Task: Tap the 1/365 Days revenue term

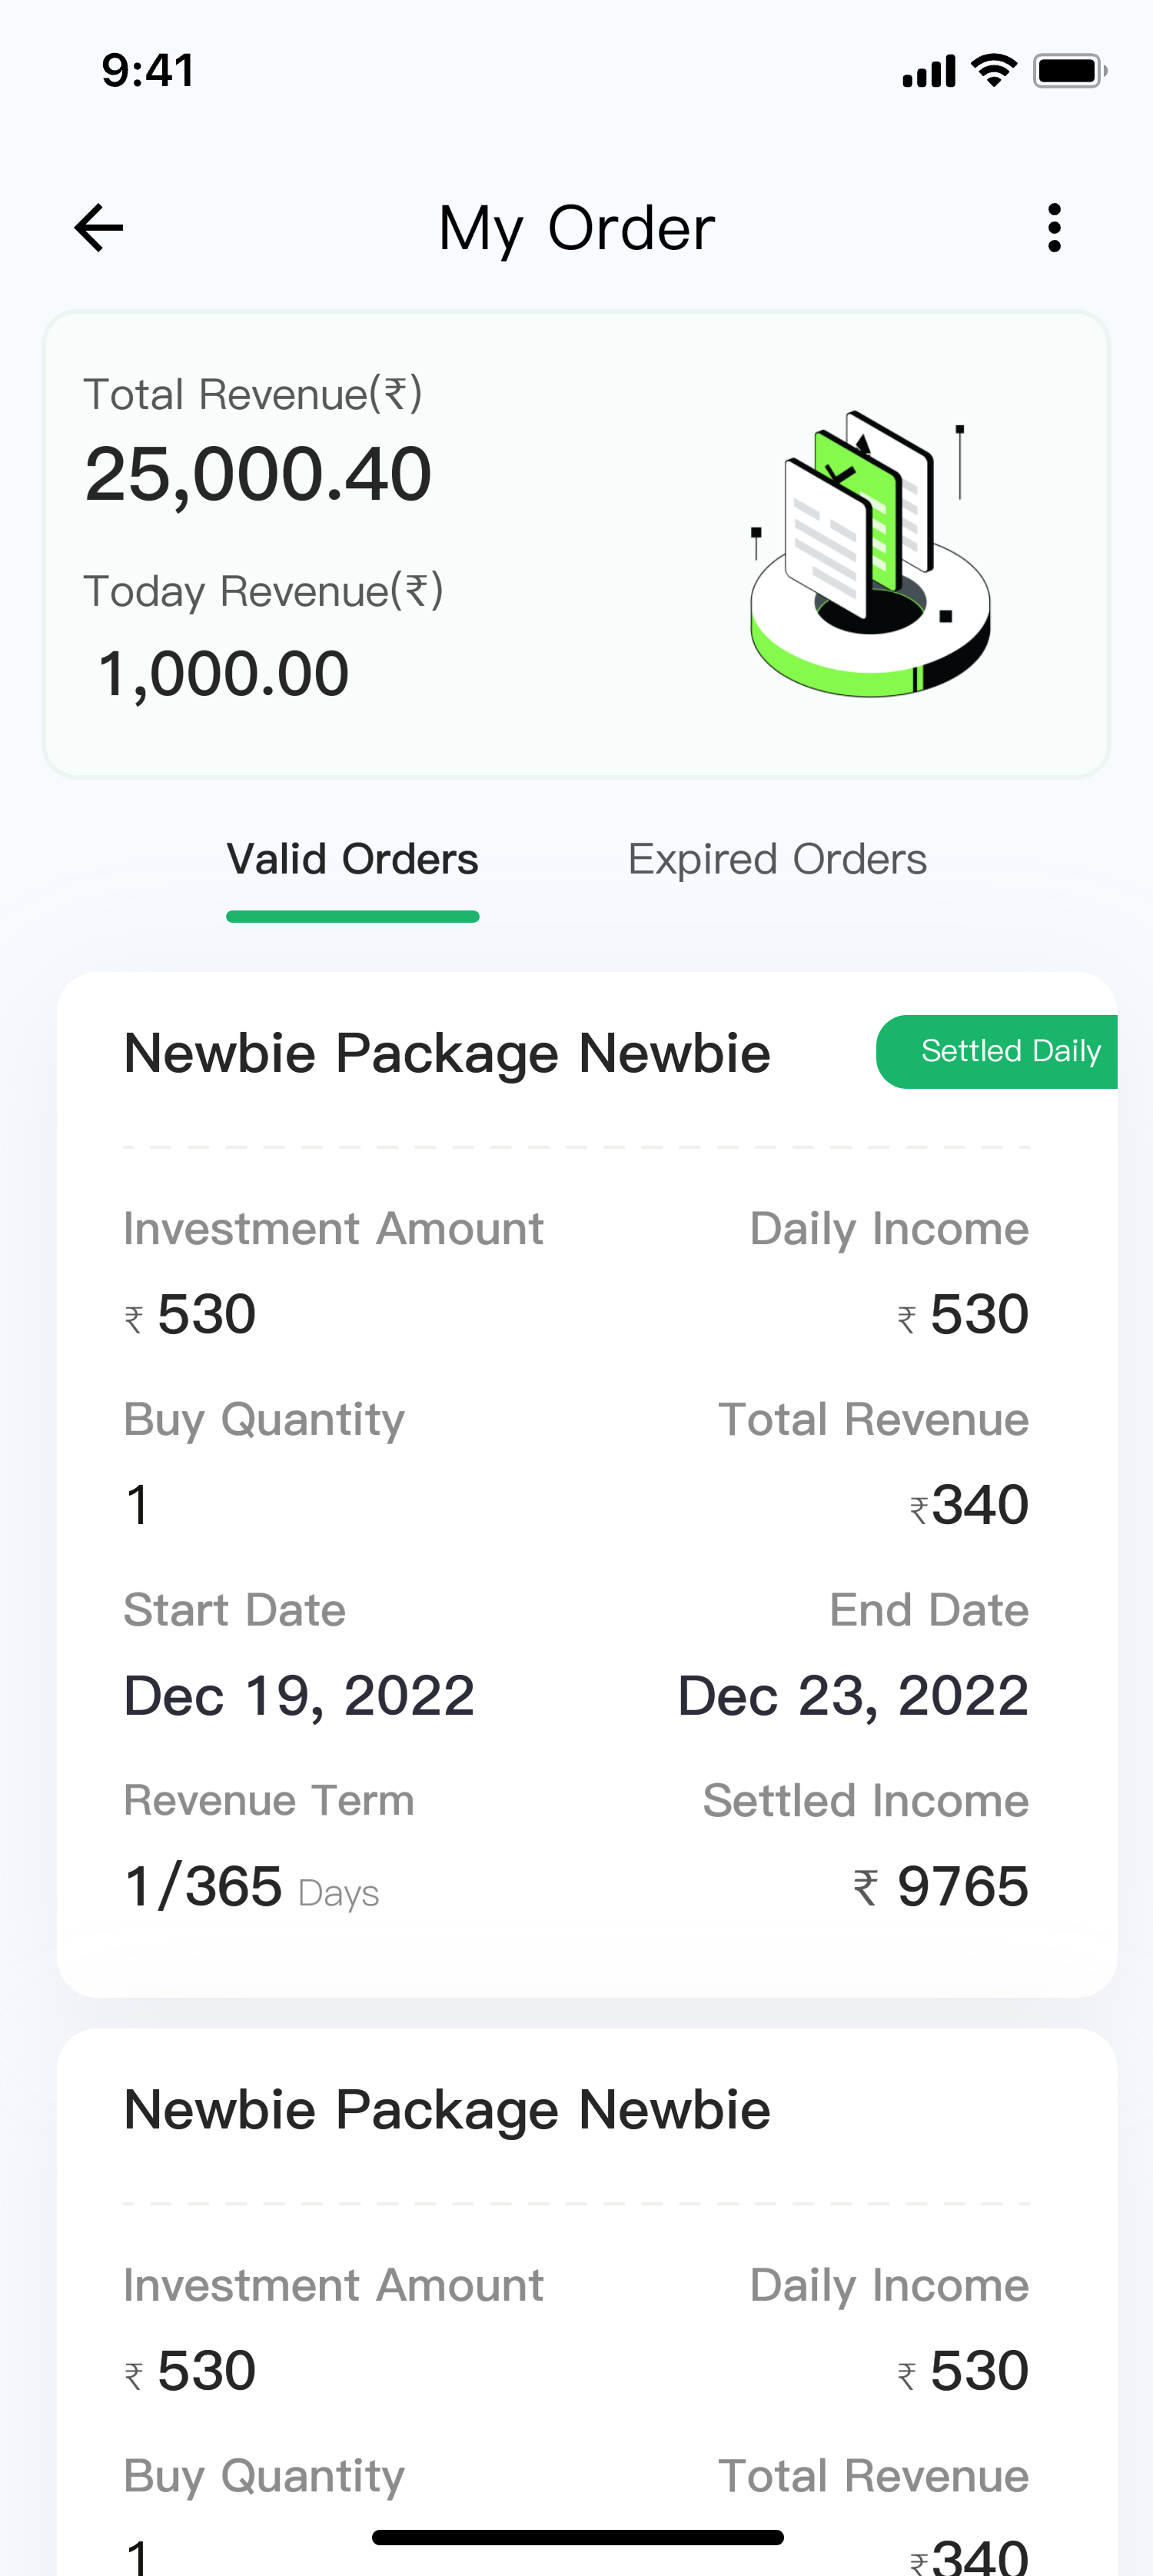Action: coord(251,1887)
